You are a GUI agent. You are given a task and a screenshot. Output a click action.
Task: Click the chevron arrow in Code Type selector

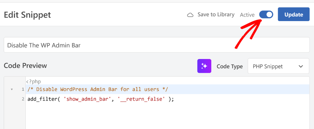[x=301, y=66]
